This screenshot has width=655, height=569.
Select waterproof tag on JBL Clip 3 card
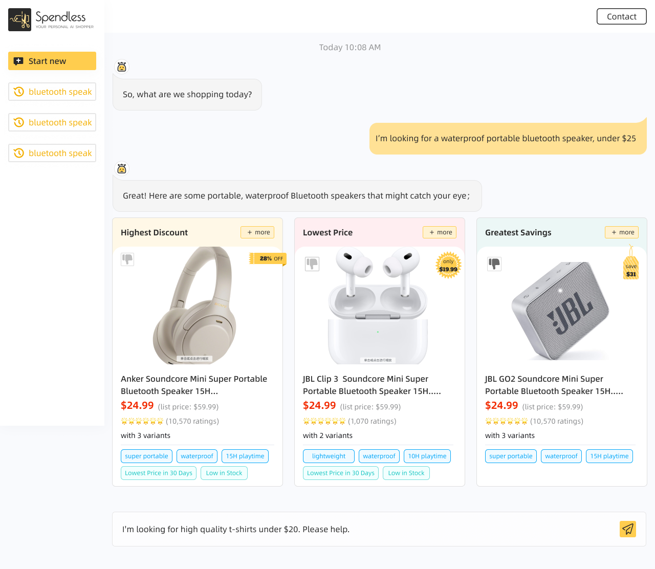[x=379, y=456]
